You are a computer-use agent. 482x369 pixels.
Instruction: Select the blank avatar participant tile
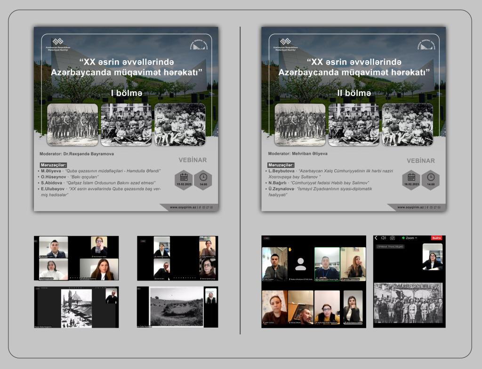tap(301, 264)
